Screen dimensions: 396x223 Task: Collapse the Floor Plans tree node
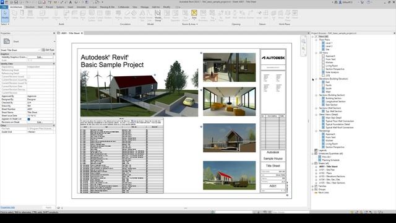(316, 40)
